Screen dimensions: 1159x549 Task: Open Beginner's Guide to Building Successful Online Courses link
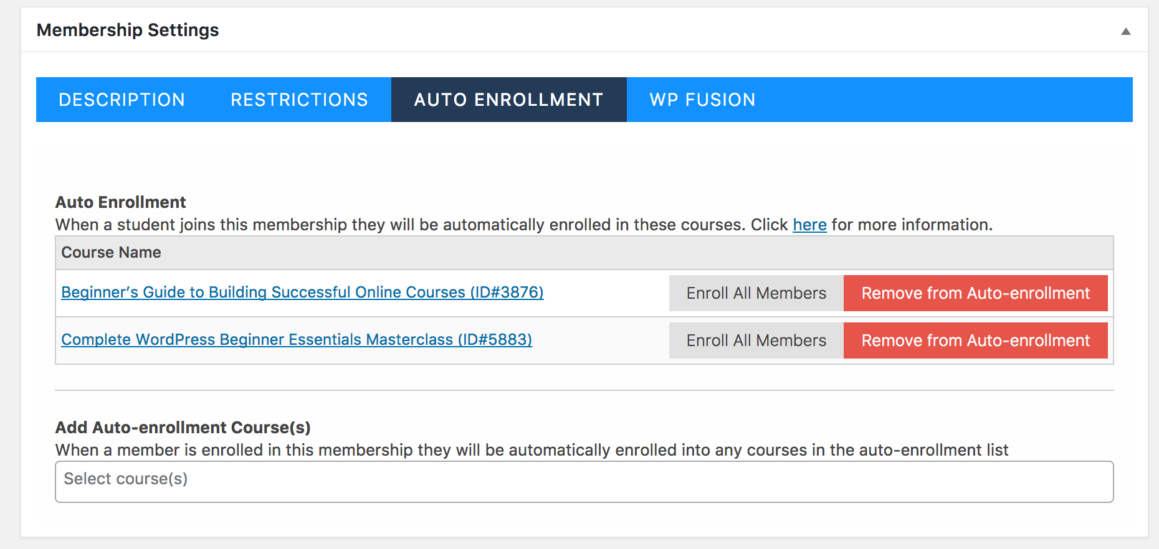tap(302, 292)
